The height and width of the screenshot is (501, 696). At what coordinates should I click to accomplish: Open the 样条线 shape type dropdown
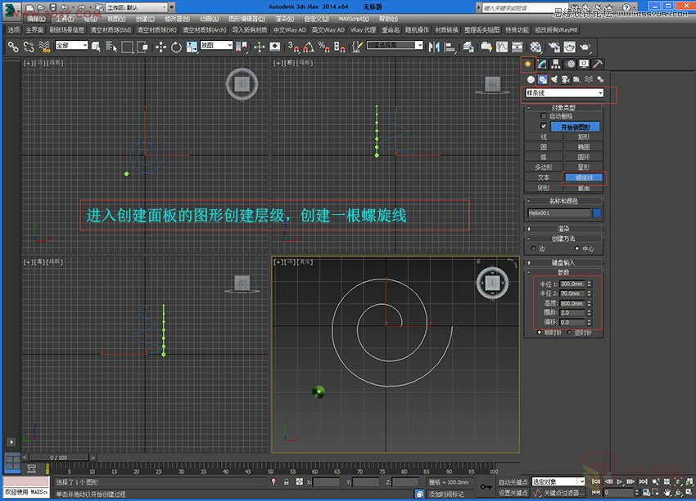(564, 93)
